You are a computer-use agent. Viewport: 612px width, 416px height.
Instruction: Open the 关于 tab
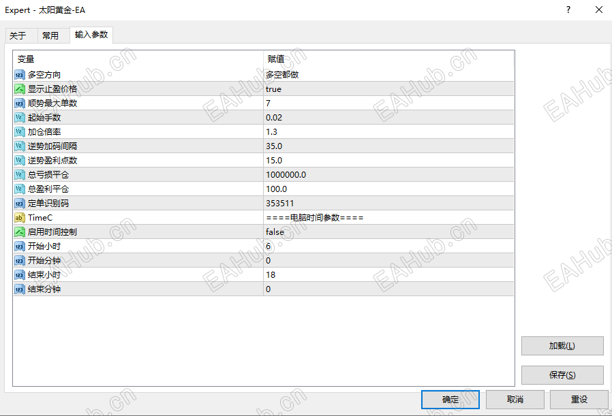(21, 35)
